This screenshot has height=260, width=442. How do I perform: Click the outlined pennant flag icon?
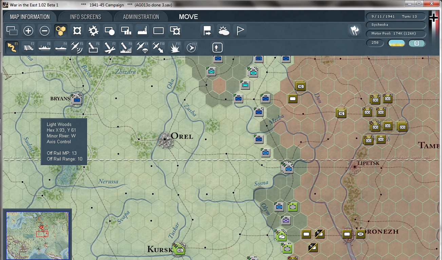coord(240,31)
